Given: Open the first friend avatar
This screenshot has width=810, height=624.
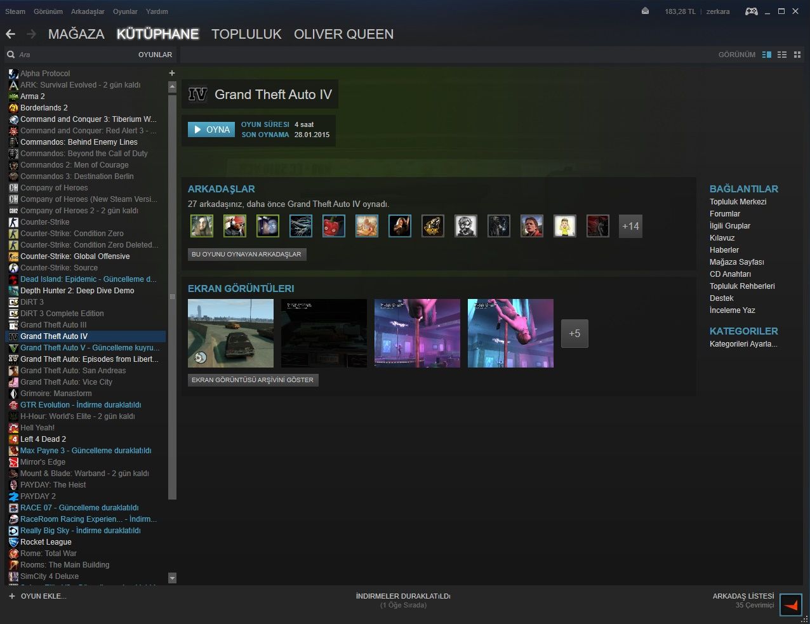Looking at the screenshot, I should pos(202,226).
